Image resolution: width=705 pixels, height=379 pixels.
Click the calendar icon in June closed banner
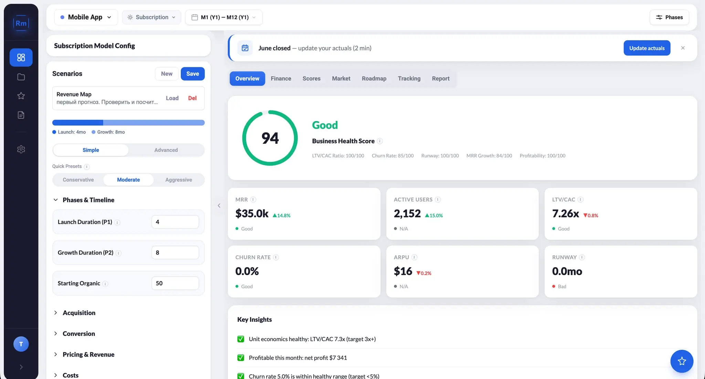245,48
